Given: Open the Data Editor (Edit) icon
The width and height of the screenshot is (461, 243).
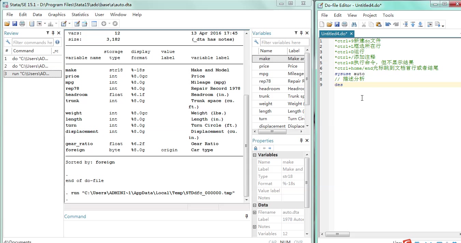Looking at the screenshot, I should (x=77, y=24).
